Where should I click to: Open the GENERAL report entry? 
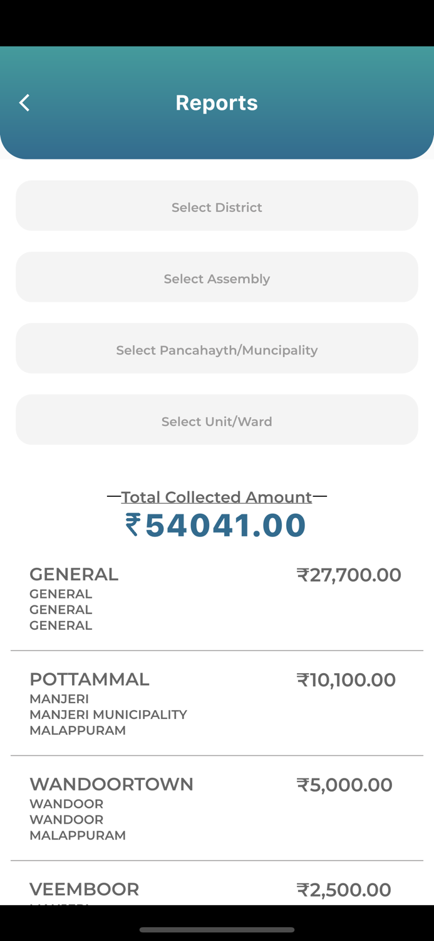click(x=74, y=574)
